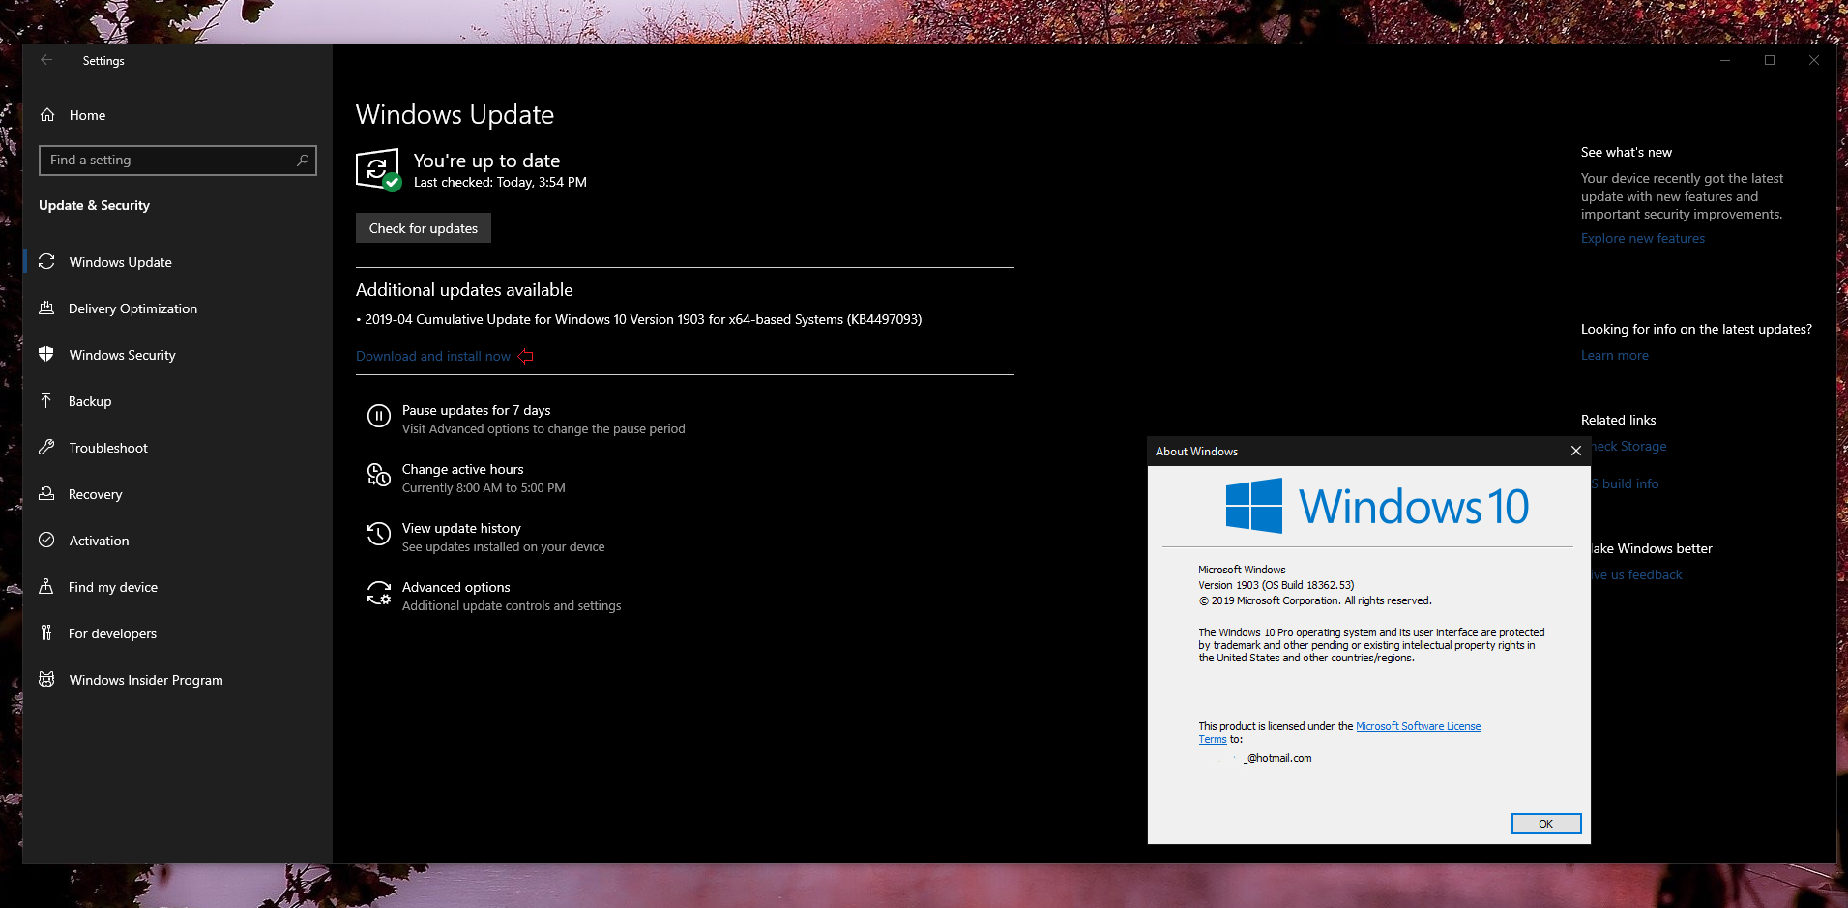Click the back arrow in Settings
The width and height of the screenshot is (1848, 908).
(x=46, y=60)
